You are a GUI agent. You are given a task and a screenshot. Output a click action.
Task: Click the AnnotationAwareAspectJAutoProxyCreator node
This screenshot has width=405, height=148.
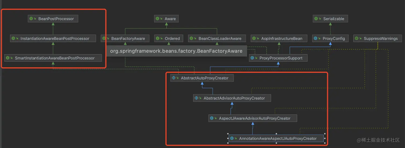click(x=276, y=138)
